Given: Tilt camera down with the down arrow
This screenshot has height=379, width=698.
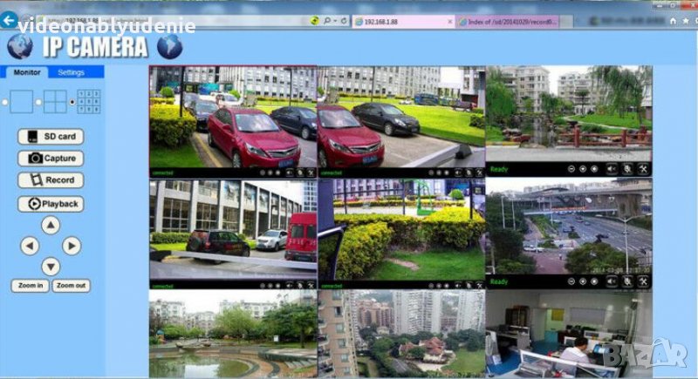Looking at the screenshot, I should click(x=51, y=267).
